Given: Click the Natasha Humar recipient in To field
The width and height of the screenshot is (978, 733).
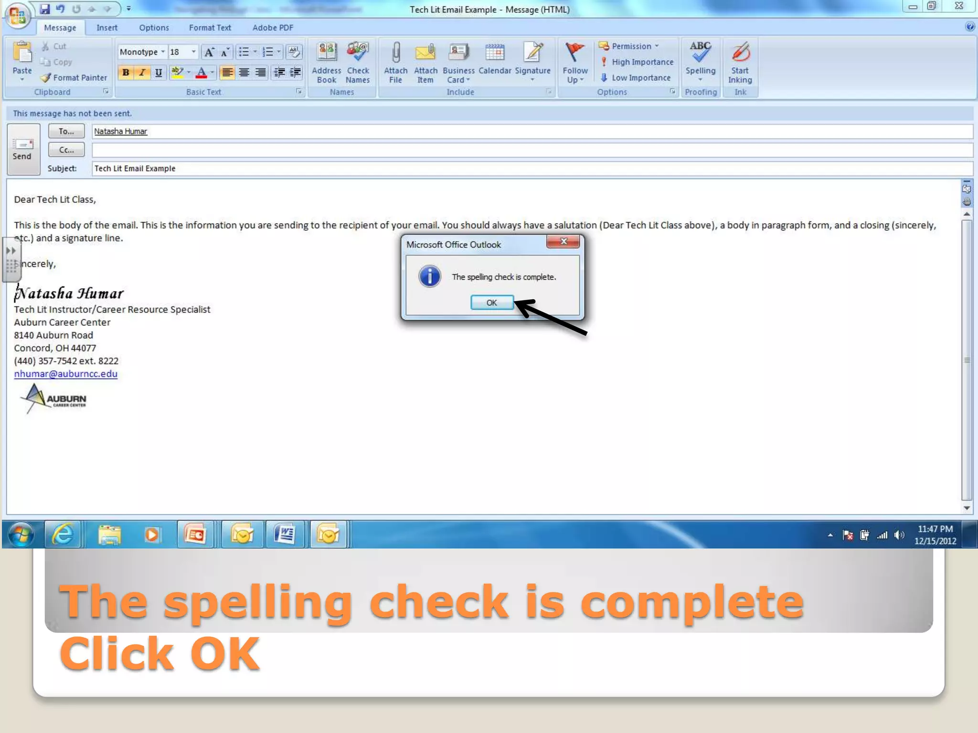Looking at the screenshot, I should pos(121,131).
